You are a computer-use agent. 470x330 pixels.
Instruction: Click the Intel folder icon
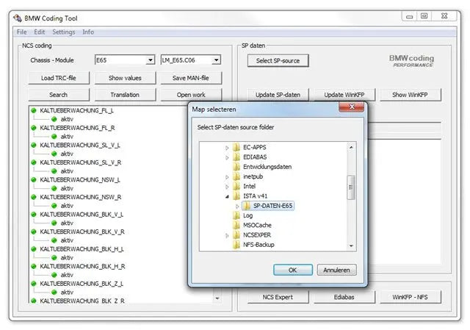(x=236, y=186)
